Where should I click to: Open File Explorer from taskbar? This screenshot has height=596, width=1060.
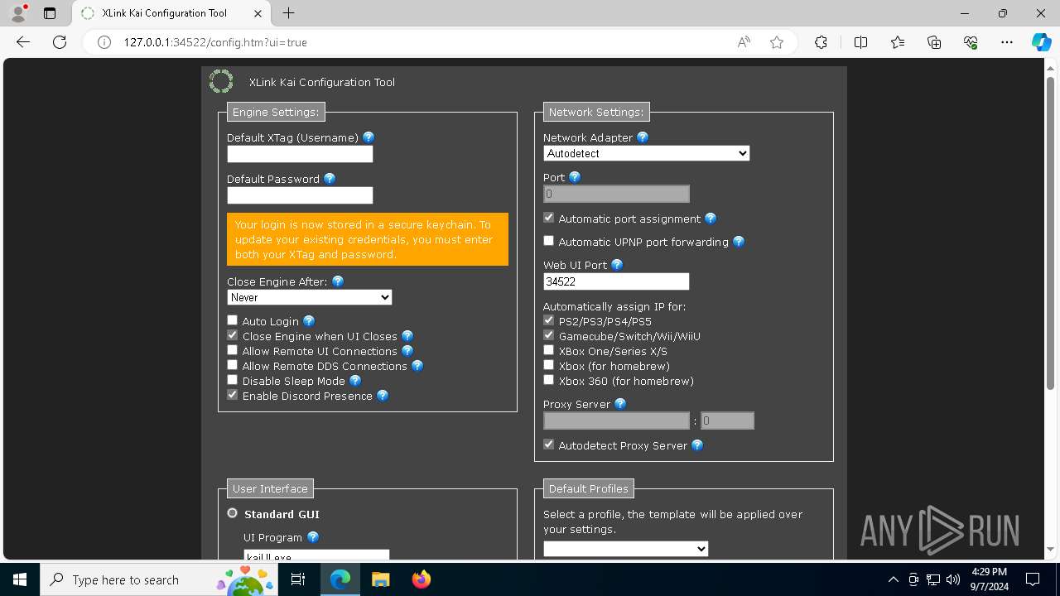(x=380, y=579)
